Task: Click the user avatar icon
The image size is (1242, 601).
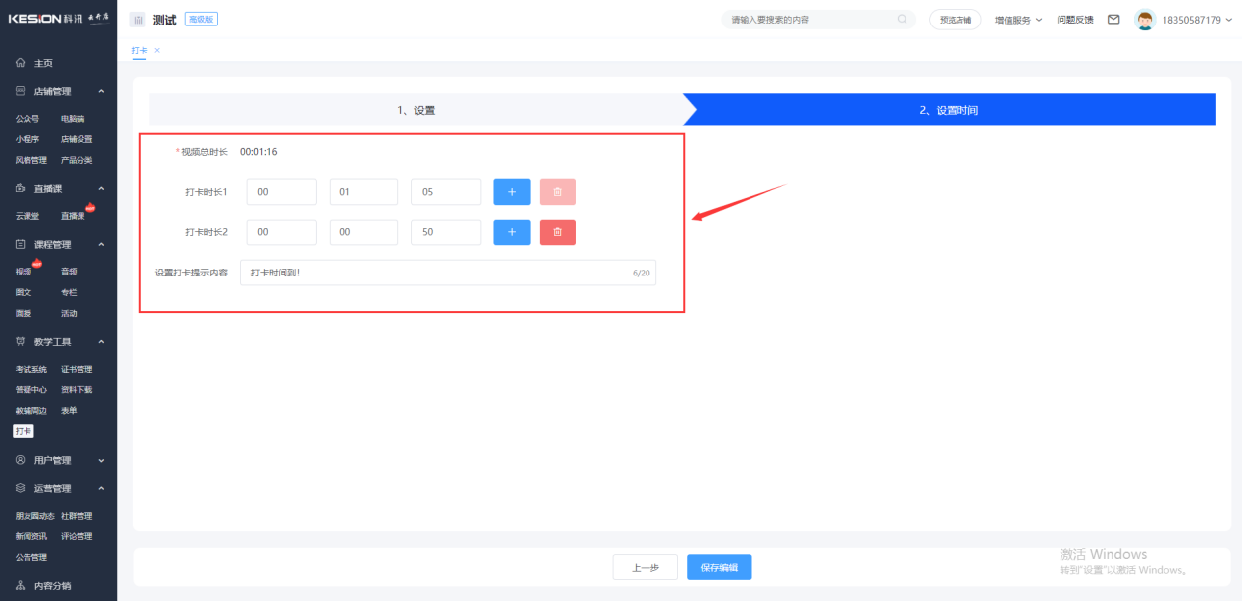Action: tap(1144, 20)
